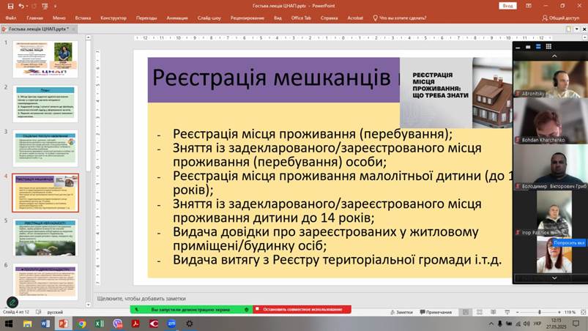Stop screen sharing via red button

click(x=302, y=309)
